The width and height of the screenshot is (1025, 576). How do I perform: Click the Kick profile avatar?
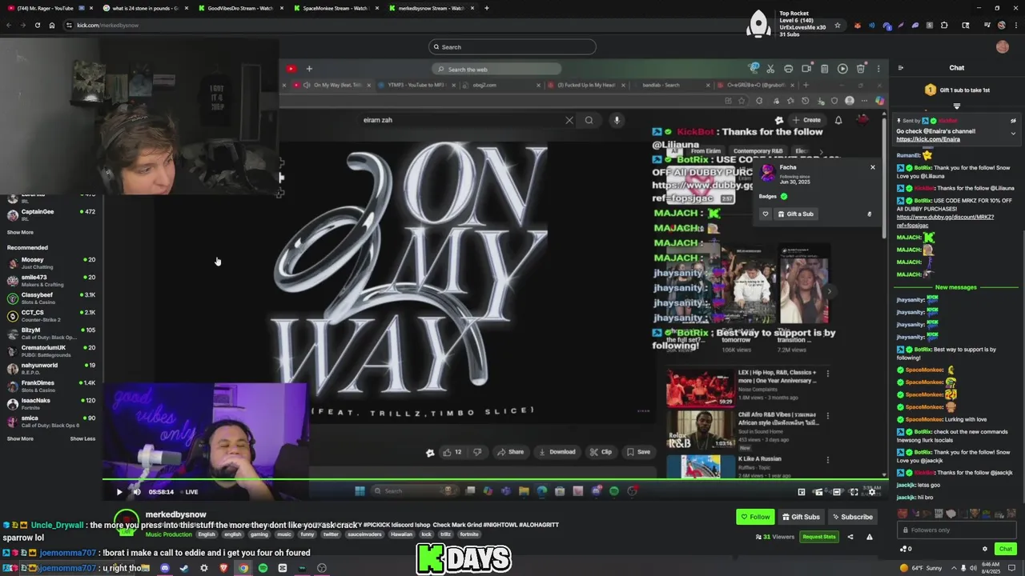point(1003,46)
